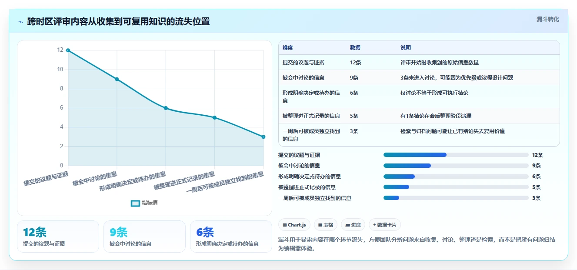Image resolution: width=577 pixels, height=270 pixels.
Task: Select the 表格 tag chip
Action: coord(326,225)
